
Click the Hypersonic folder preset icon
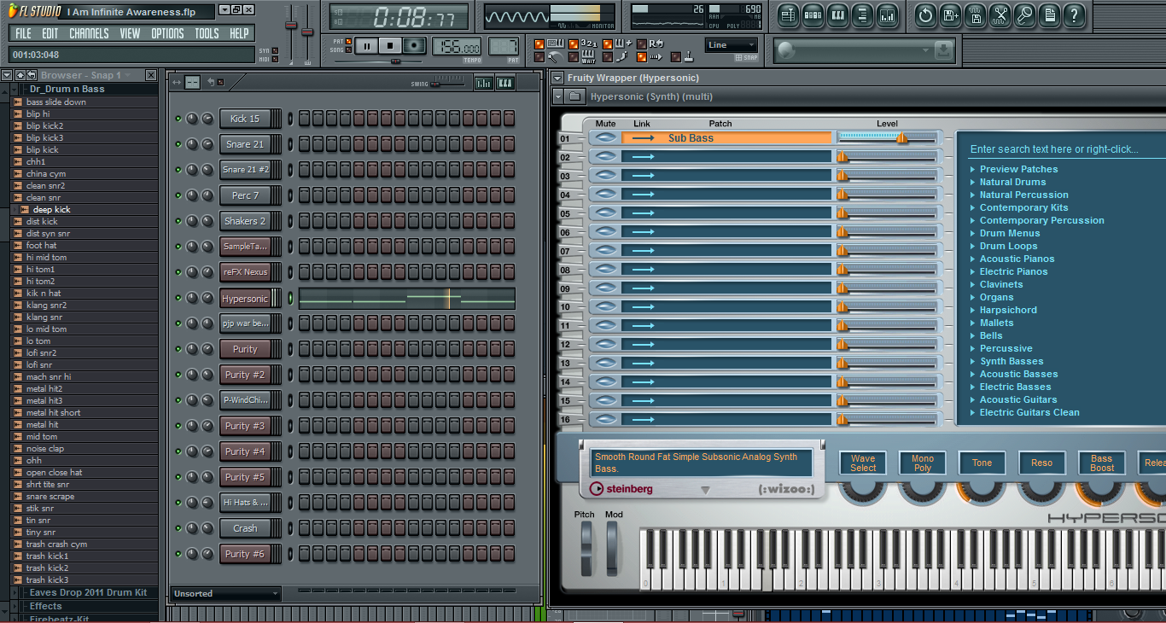(x=575, y=96)
